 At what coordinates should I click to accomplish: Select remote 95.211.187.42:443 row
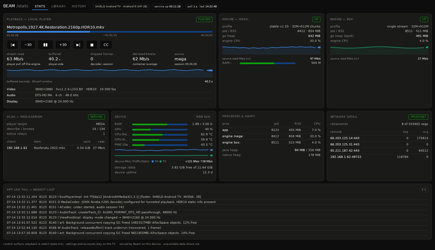[379, 151]
